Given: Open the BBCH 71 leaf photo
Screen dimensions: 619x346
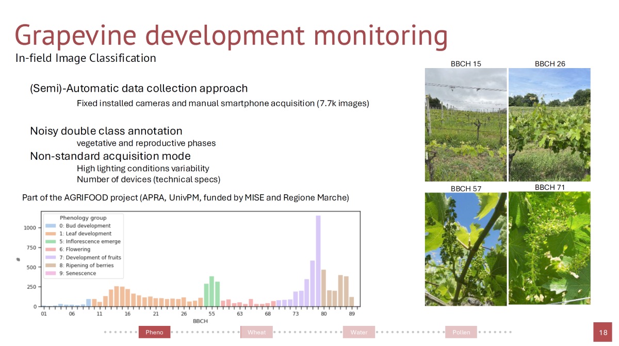Looking at the screenshot, I should click(549, 248).
